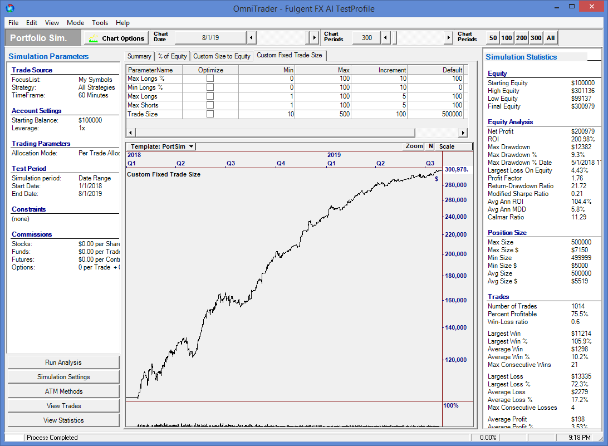This screenshot has height=446, width=608.
Task: Step Chart Date back with left arrow
Action: click(x=251, y=38)
